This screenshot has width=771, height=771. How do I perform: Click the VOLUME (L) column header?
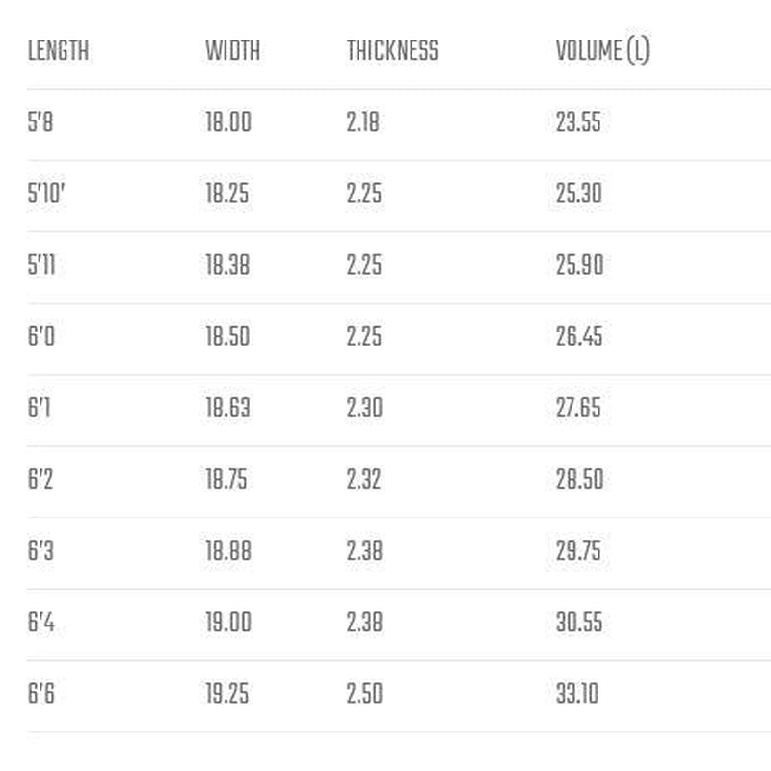[602, 51]
